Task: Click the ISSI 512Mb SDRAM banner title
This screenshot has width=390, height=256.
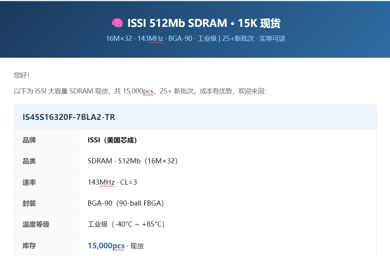Action: tap(204, 23)
